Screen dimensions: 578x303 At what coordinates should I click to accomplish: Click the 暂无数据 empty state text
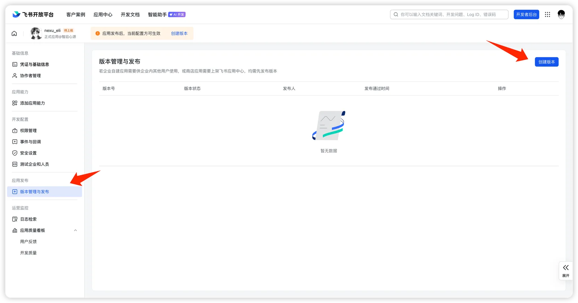(329, 151)
